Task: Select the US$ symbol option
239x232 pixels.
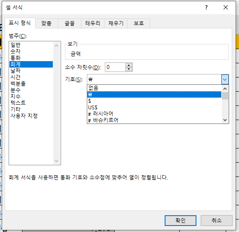Action: 154,108
